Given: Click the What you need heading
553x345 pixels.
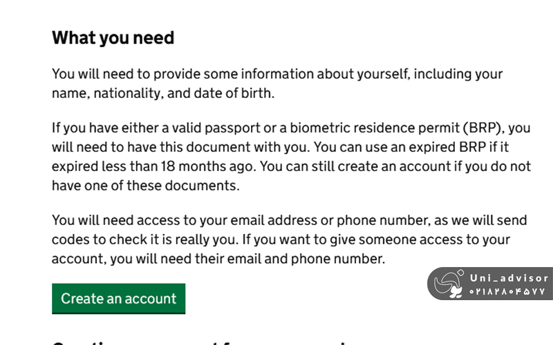Looking at the screenshot, I should (x=113, y=37).
